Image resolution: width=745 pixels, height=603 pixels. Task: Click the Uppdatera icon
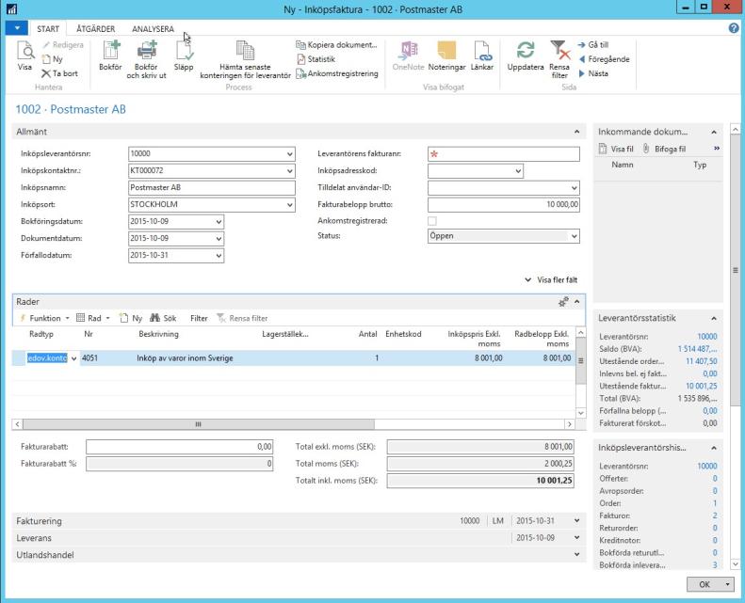pos(526,56)
